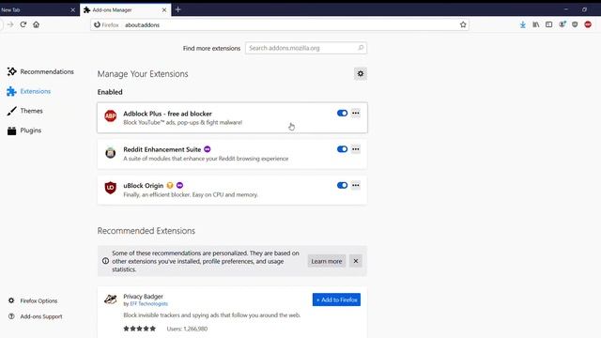The height and width of the screenshot is (338, 601).
Task: Reload the page with the refresh icon
Action: (x=23, y=24)
